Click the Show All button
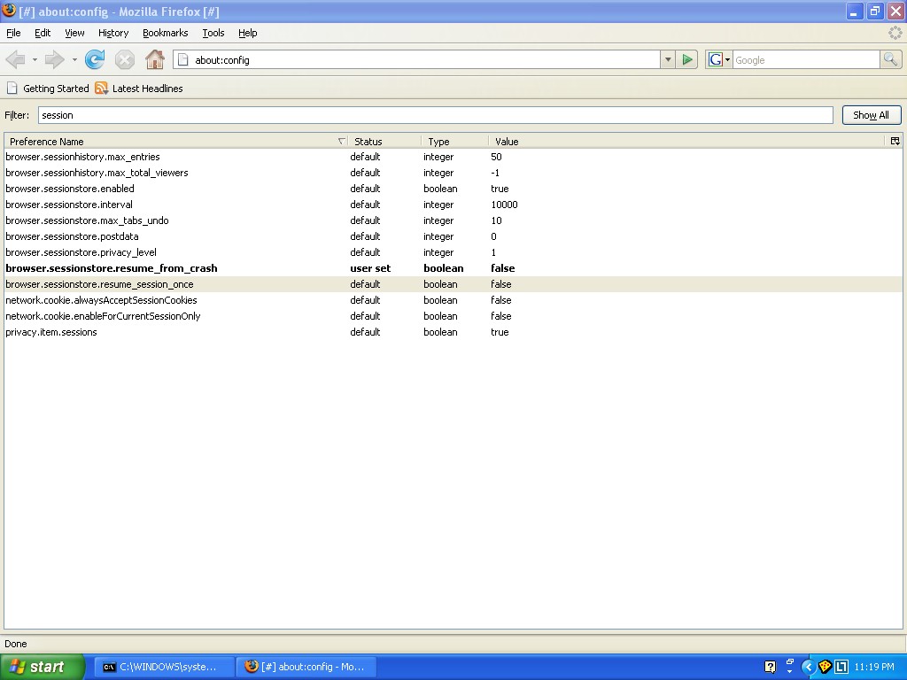 (872, 115)
